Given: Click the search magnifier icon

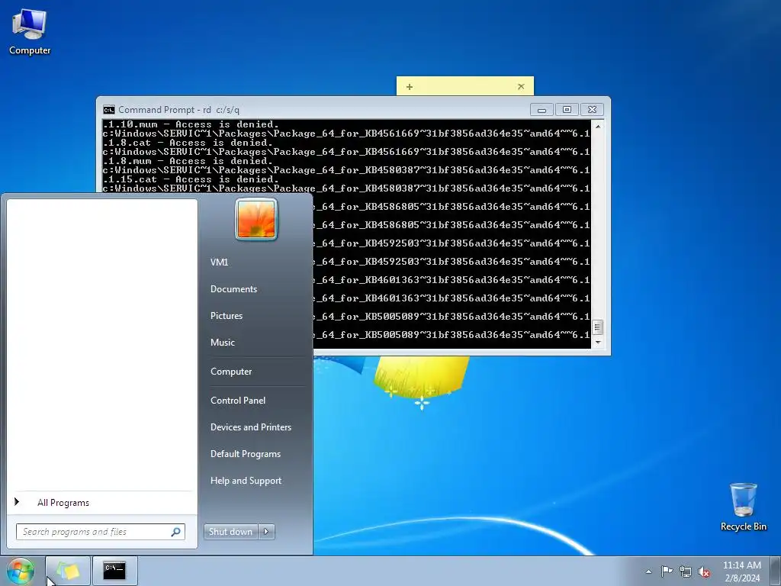Looking at the screenshot, I should (x=176, y=532).
